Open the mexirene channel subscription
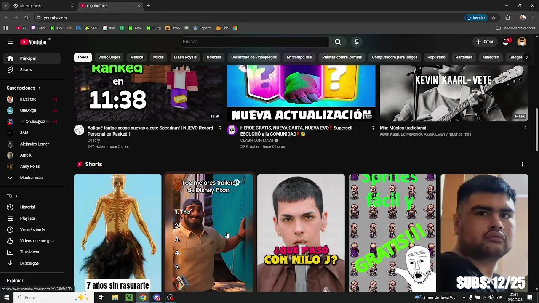Image resolution: width=539 pixels, height=303 pixels. [x=33, y=99]
